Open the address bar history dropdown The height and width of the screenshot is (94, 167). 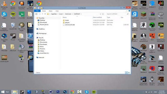click(100, 14)
